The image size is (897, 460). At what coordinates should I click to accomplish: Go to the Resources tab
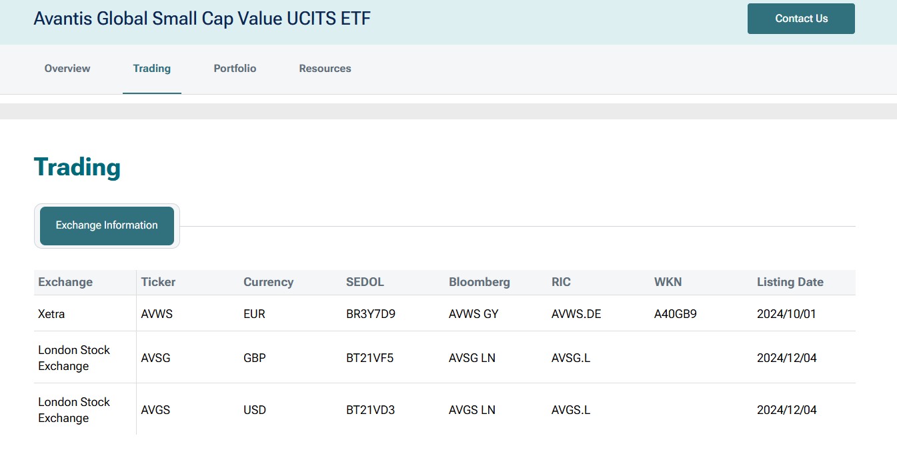pyautogui.click(x=325, y=69)
